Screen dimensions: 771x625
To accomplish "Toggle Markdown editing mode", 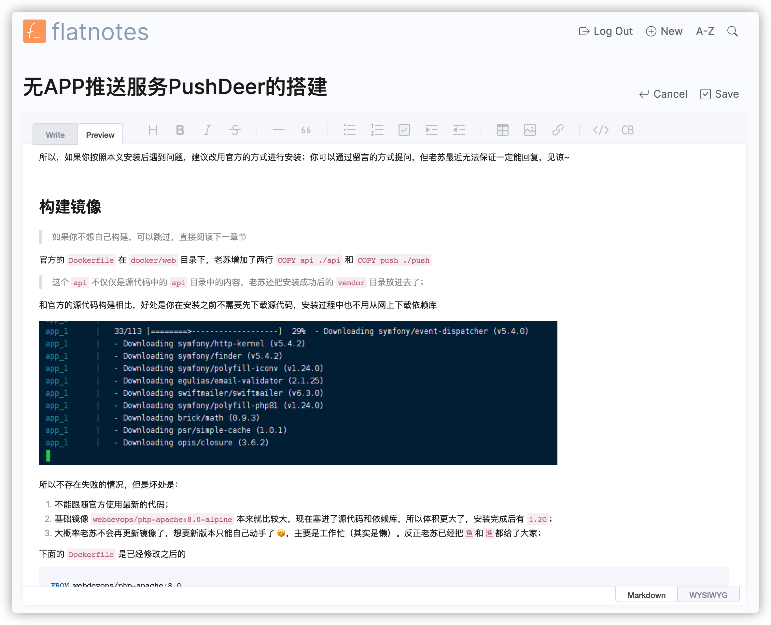I will tap(645, 594).
